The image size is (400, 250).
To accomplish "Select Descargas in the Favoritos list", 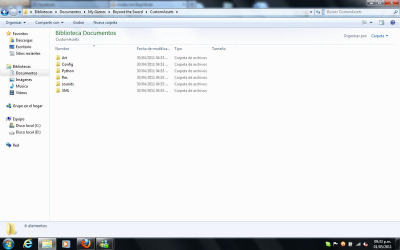I will tap(24, 40).
